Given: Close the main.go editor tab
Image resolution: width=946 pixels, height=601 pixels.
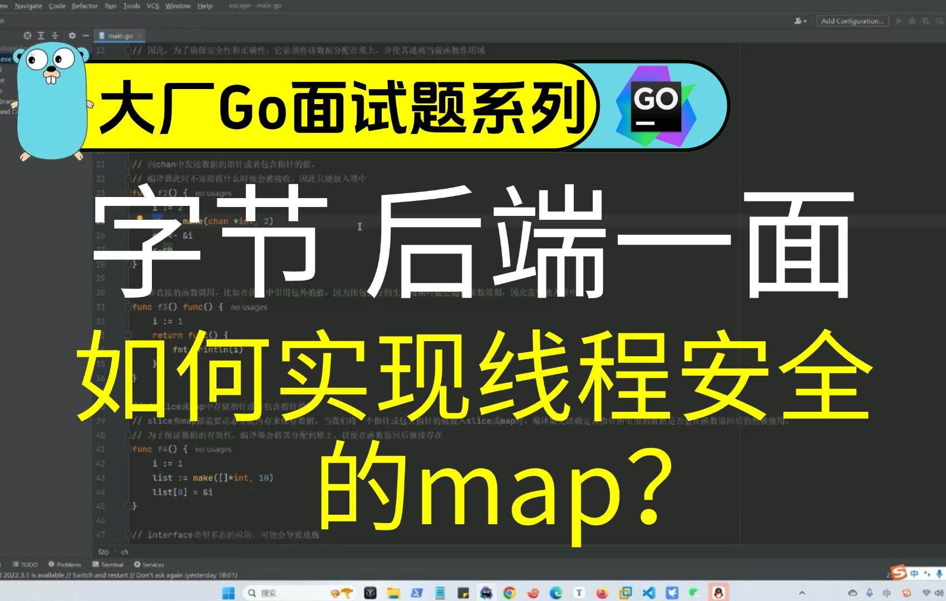Looking at the screenshot, I should coord(140,36).
